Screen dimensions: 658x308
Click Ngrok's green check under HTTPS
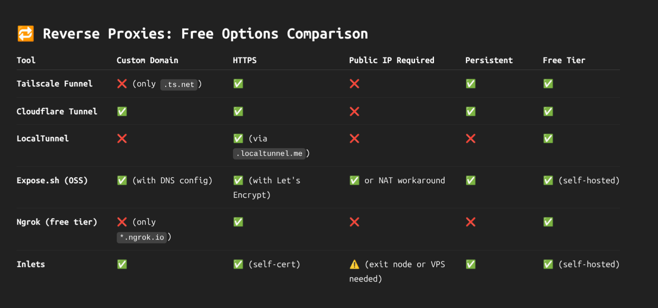pos(238,222)
